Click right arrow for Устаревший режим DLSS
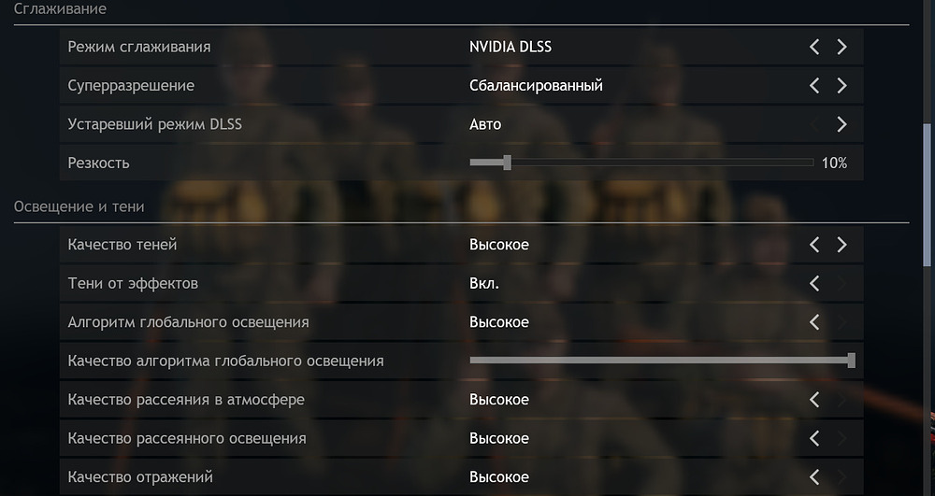Screen dimensions: 935x496 [841, 124]
